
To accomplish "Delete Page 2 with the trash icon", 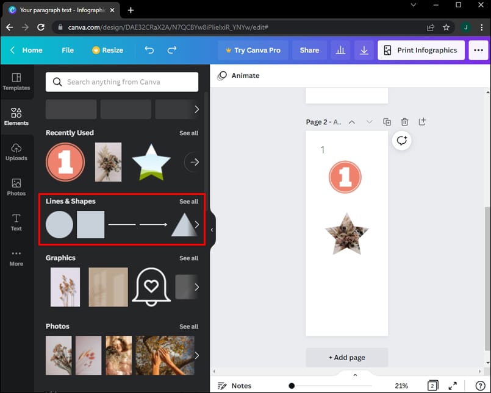I will pyautogui.click(x=404, y=122).
